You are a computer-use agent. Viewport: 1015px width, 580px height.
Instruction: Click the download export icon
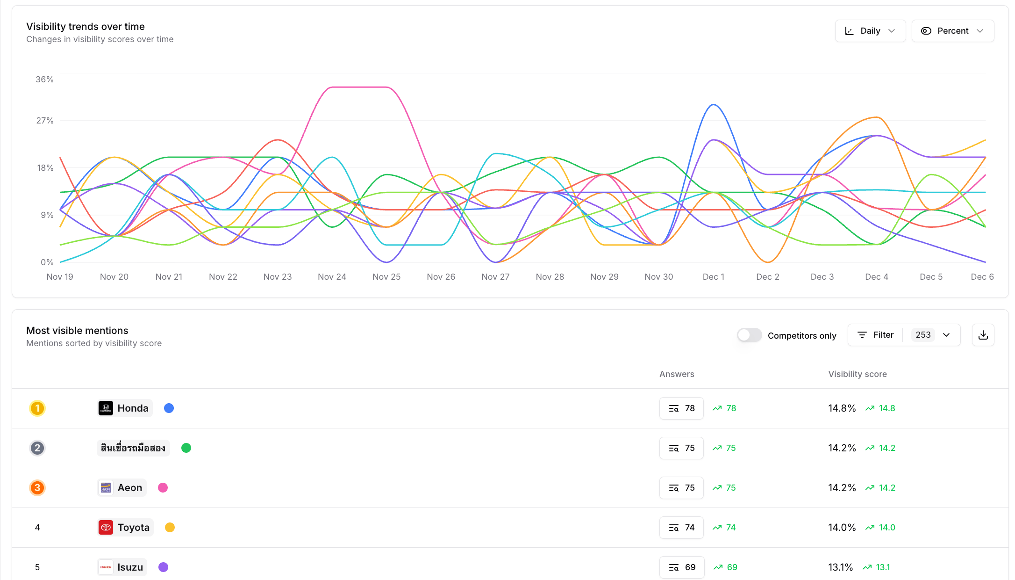coord(983,335)
